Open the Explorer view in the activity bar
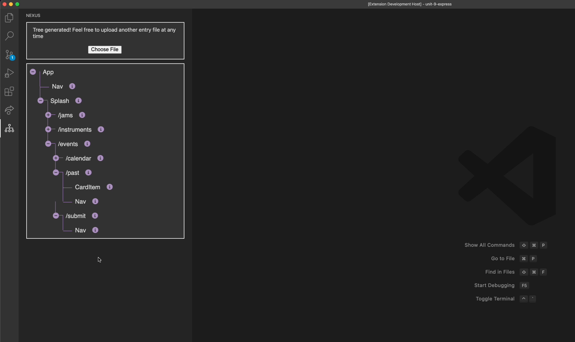This screenshot has width=575, height=342. (x=9, y=18)
